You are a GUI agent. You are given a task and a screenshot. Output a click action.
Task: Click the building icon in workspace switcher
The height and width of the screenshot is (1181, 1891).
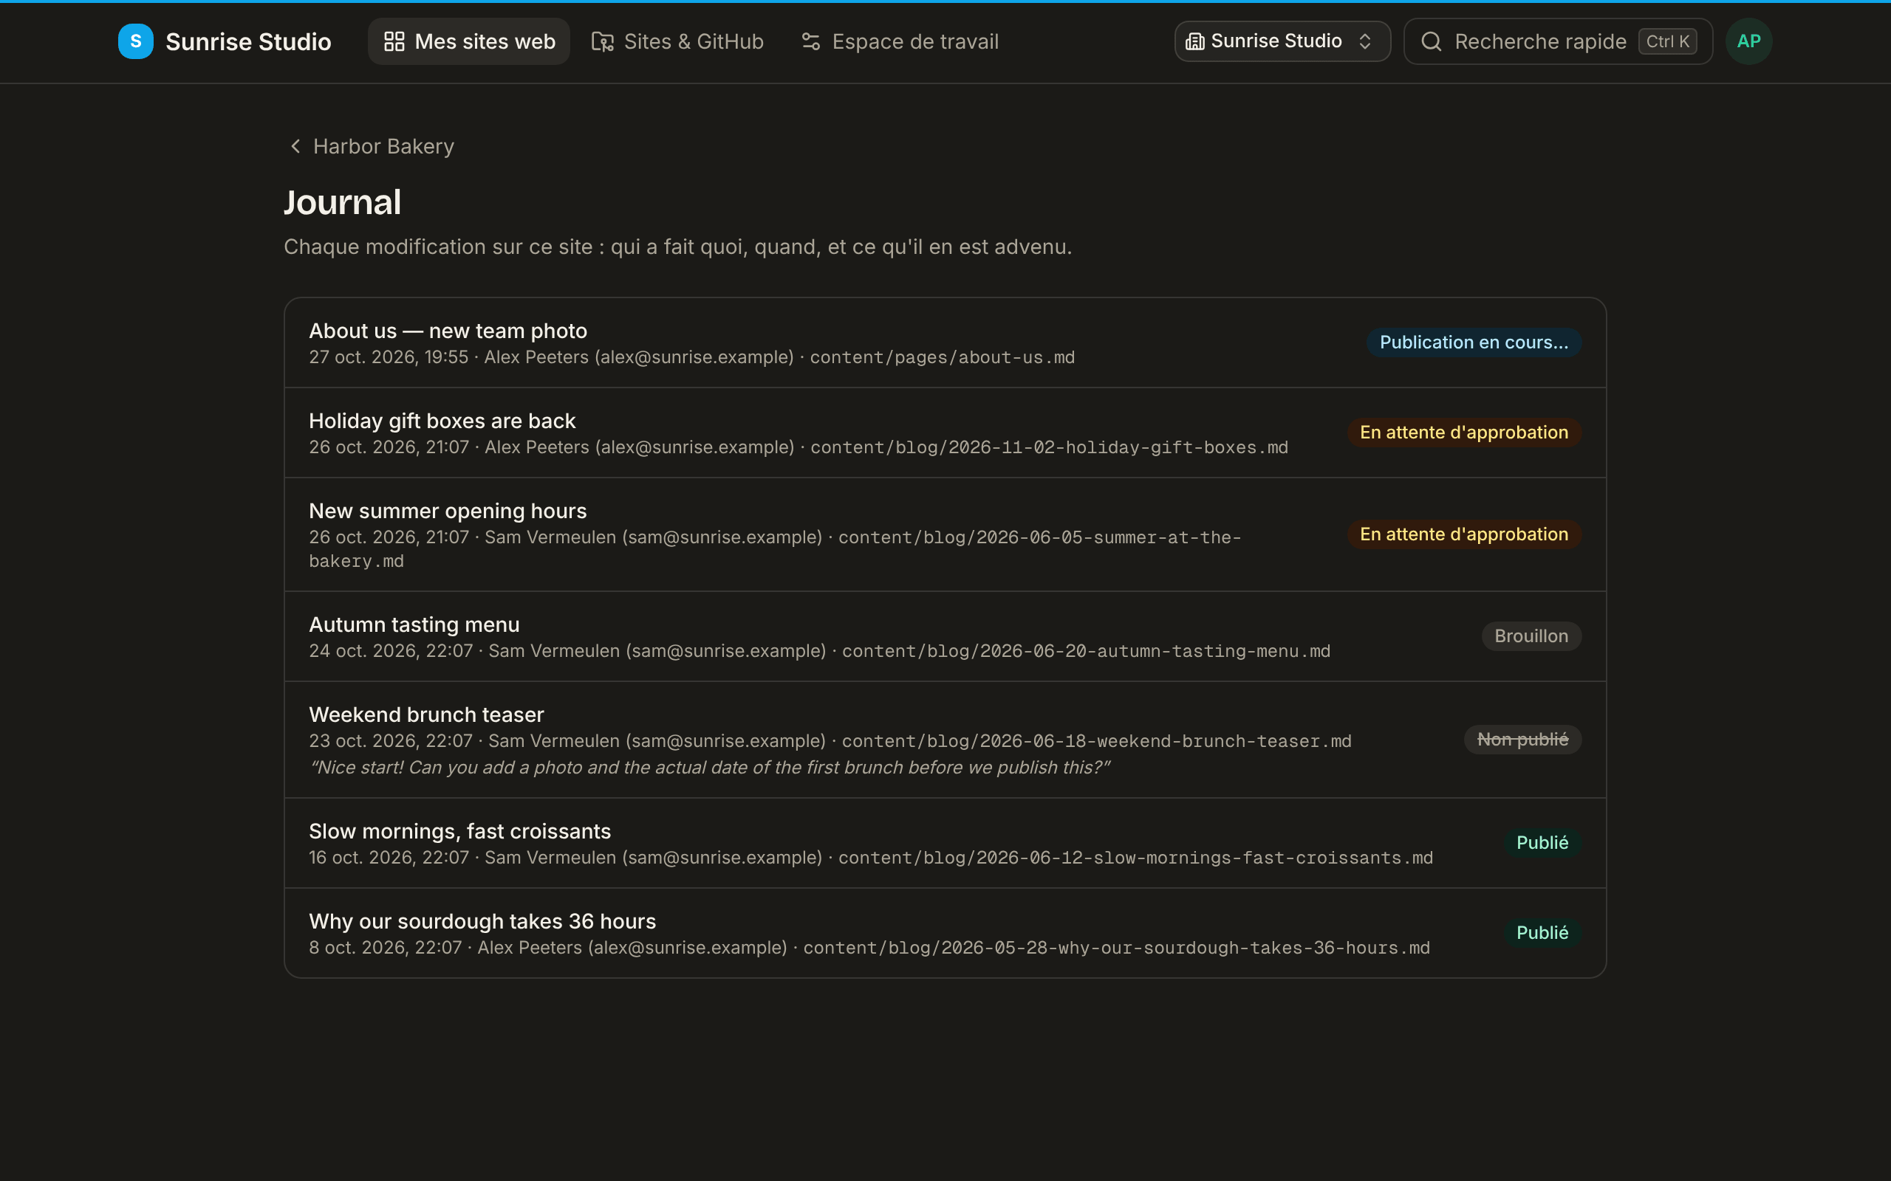(1194, 41)
